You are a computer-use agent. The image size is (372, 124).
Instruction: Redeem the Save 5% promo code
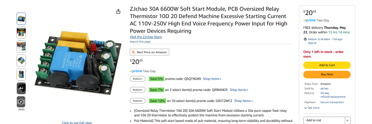[x=137, y=79]
